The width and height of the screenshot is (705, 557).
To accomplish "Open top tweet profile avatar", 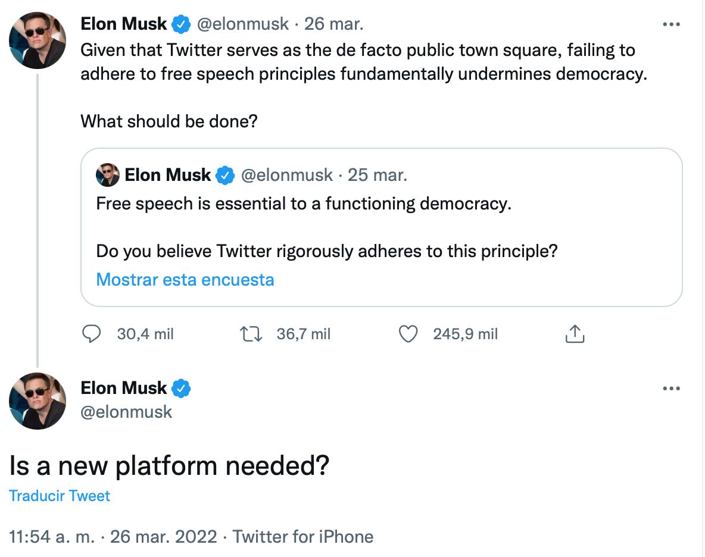I will (x=37, y=40).
